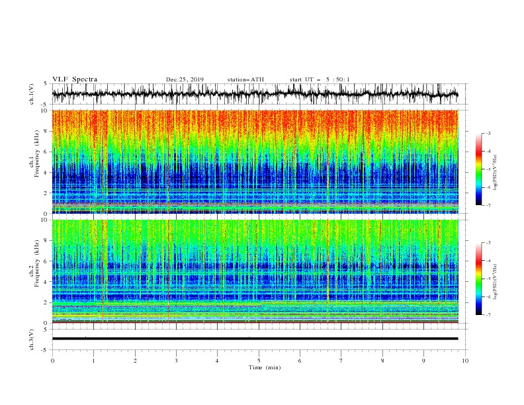Click the time axis tick label "1"

[93, 361]
